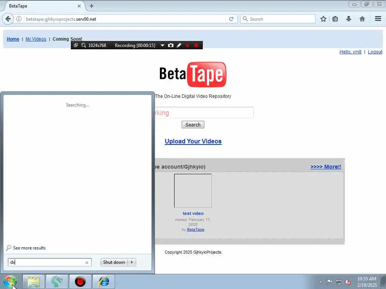Open the site information icon in the address bar
This screenshot has height=289, width=386.
[x=19, y=19]
